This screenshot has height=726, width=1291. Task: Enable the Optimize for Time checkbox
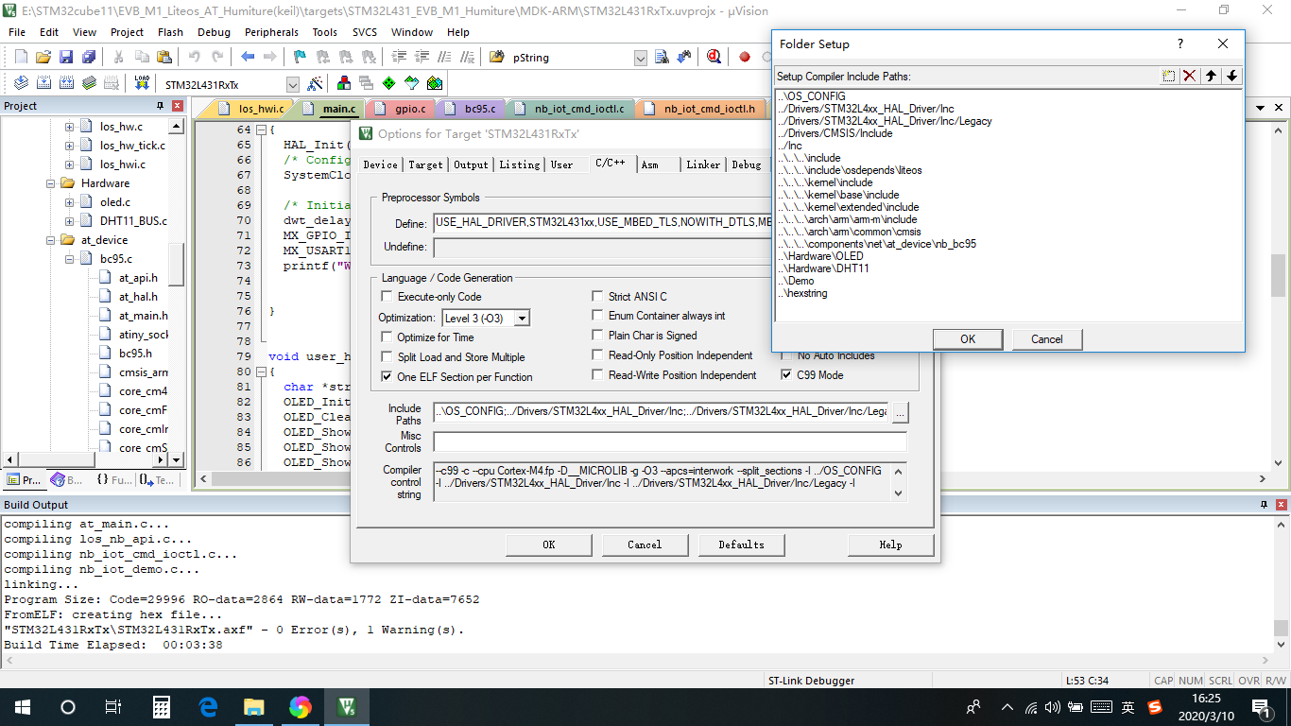(x=387, y=337)
